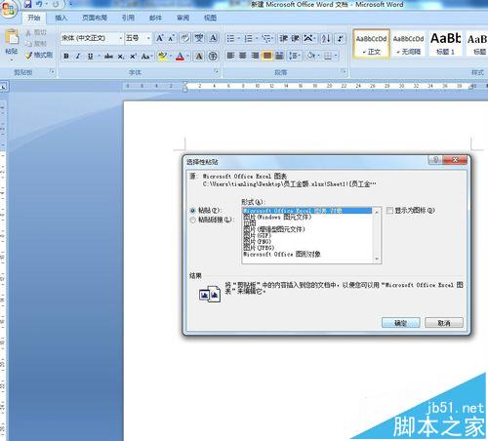The image size is (488, 441).
Task: Expand Font group dialog launcher
Action: coord(217,71)
